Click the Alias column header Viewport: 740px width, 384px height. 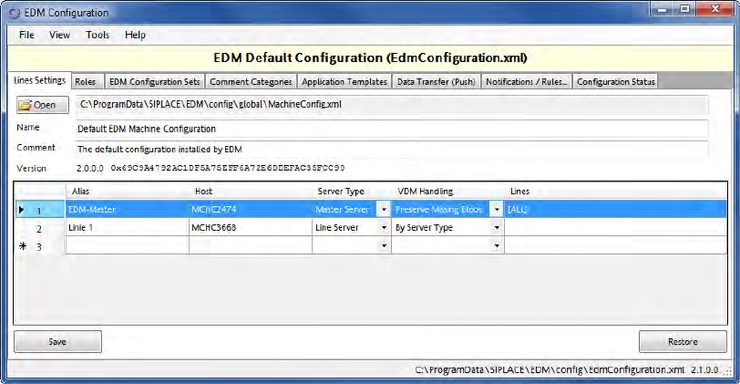[x=127, y=192]
